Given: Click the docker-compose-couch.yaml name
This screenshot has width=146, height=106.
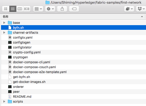Looking at the screenshot, I should pos(35,67).
